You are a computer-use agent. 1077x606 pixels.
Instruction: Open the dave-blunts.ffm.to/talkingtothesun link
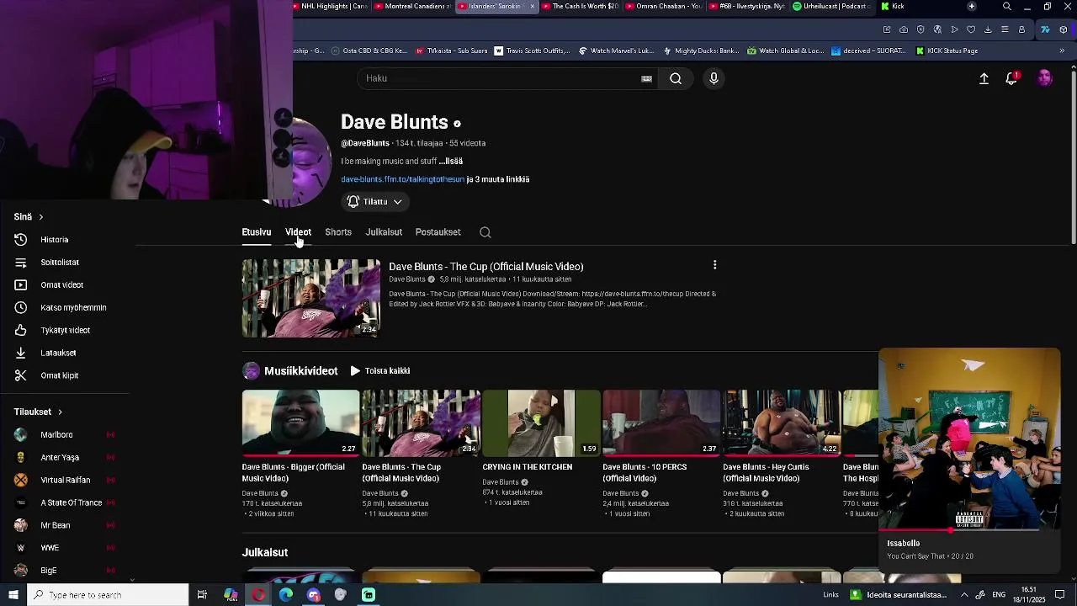pyautogui.click(x=402, y=179)
